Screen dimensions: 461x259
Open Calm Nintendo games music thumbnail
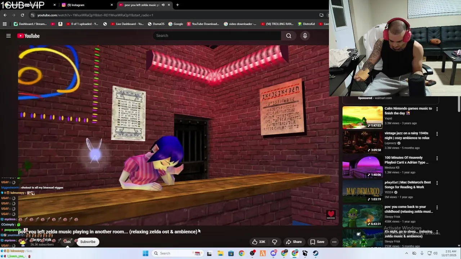click(362, 117)
